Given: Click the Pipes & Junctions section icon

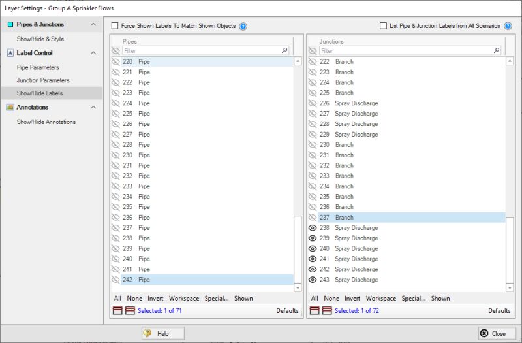Looking at the screenshot, I should point(10,24).
